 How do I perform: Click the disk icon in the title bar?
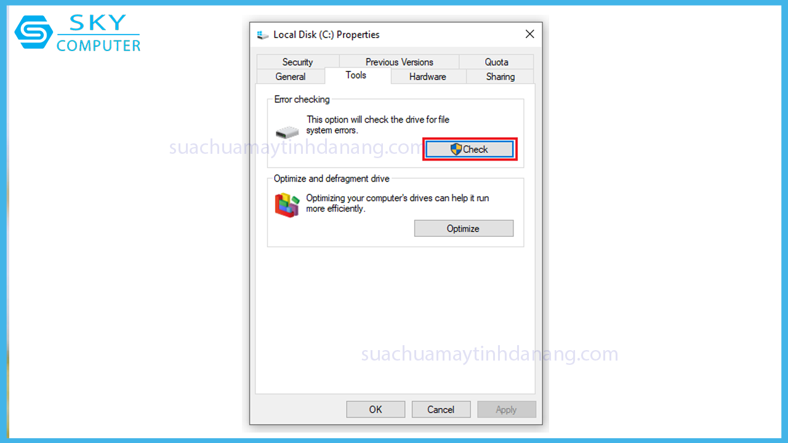[x=263, y=35]
